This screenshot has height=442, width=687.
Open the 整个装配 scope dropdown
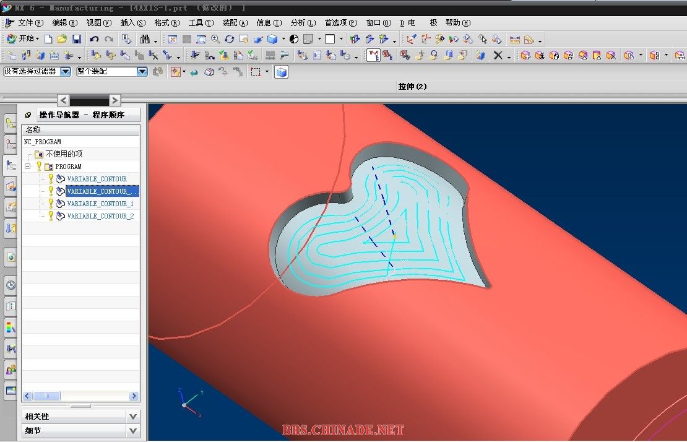142,72
